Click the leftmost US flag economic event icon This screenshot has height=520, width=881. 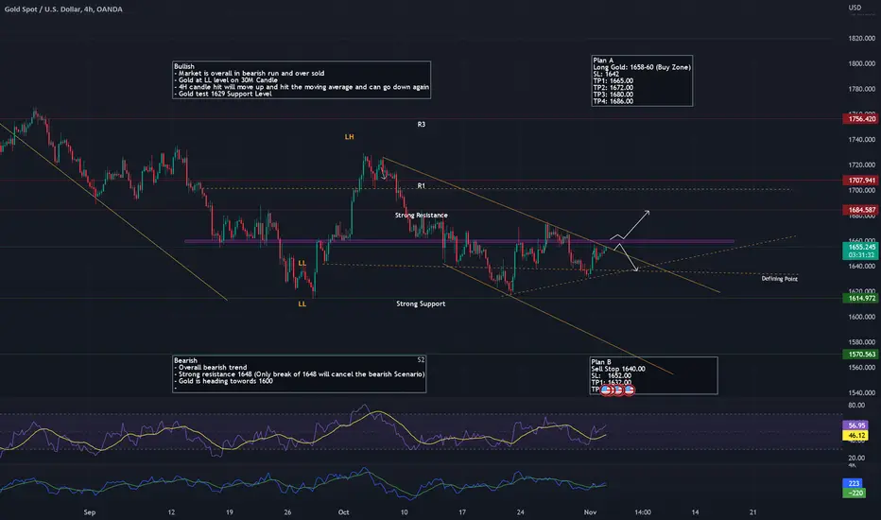click(x=606, y=390)
